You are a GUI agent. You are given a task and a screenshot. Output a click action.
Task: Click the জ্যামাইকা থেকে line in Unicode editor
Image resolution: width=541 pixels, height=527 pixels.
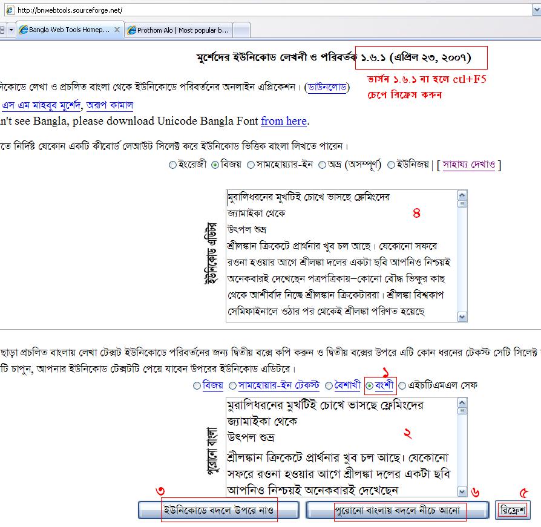tap(257, 214)
